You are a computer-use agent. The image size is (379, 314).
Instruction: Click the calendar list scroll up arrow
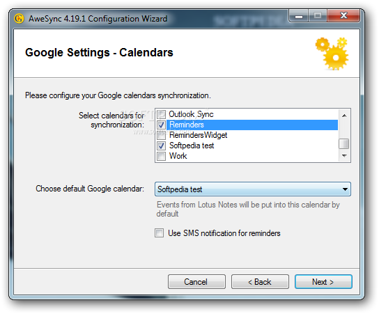point(344,116)
